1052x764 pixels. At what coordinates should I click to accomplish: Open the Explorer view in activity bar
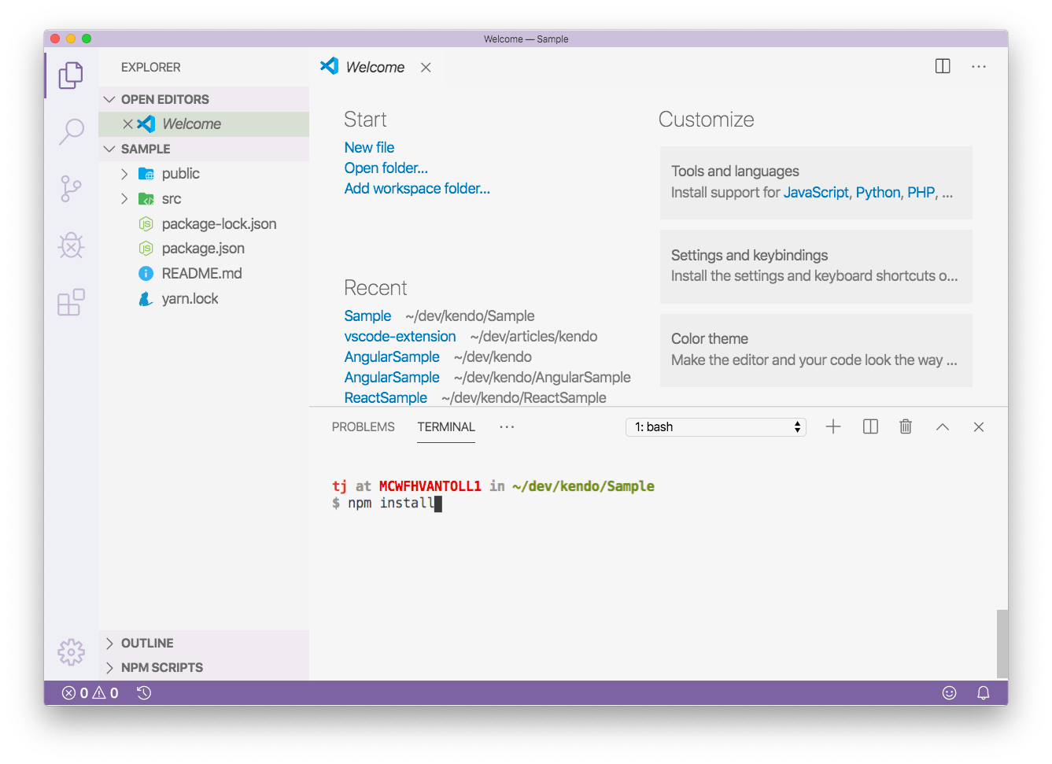71,76
